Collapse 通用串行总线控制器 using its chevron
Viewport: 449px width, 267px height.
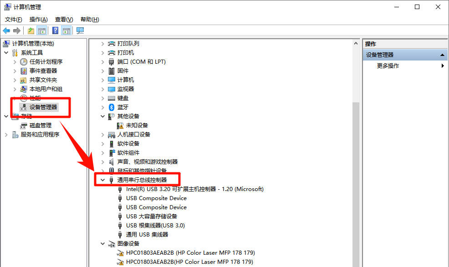pos(102,180)
